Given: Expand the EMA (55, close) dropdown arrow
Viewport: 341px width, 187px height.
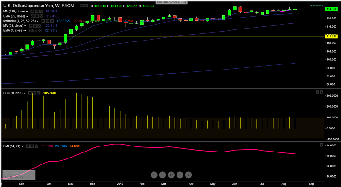Looking at the screenshot, I should [x=27, y=16].
